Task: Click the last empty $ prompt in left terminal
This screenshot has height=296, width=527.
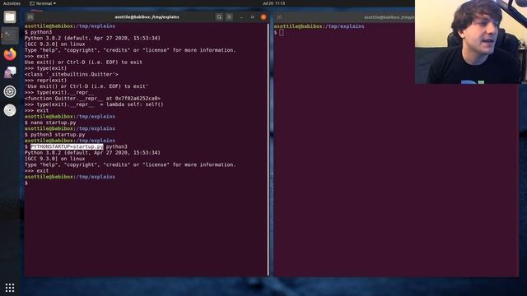Action: (x=26, y=183)
